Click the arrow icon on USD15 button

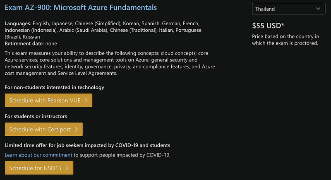67,168
